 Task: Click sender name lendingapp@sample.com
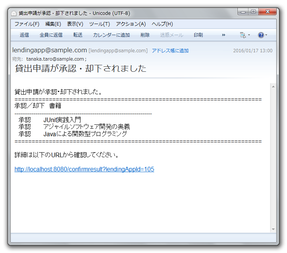[49, 50]
